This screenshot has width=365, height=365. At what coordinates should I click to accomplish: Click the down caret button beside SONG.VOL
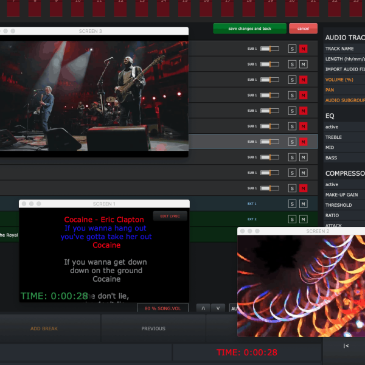tap(218, 308)
